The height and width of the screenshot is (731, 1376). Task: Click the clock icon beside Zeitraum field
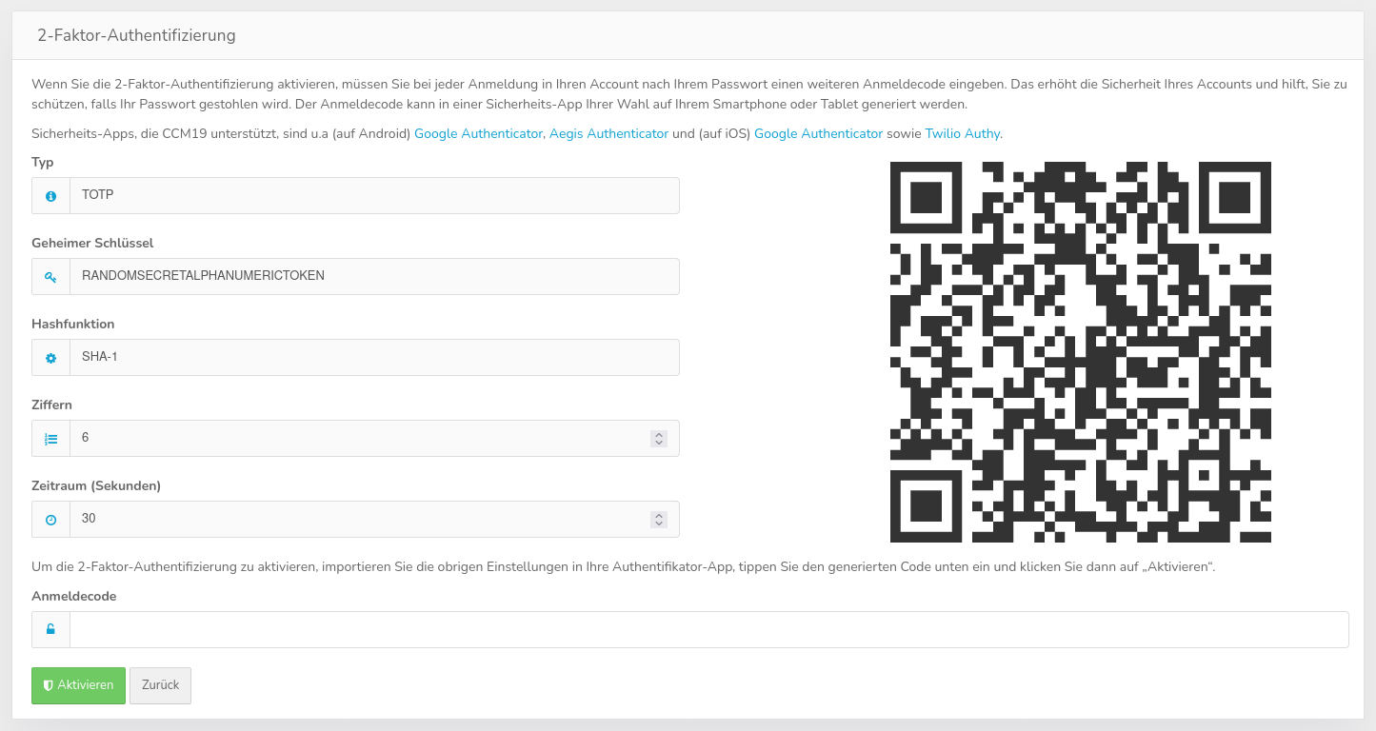click(50, 520)
